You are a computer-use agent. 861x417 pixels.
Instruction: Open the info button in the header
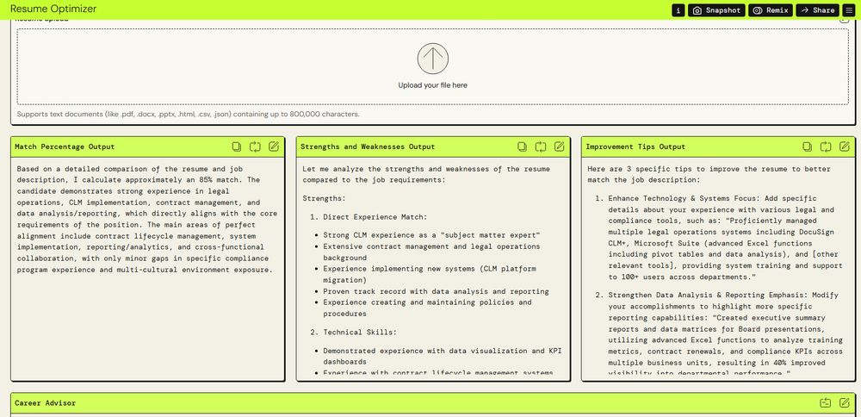click(678, 9)
